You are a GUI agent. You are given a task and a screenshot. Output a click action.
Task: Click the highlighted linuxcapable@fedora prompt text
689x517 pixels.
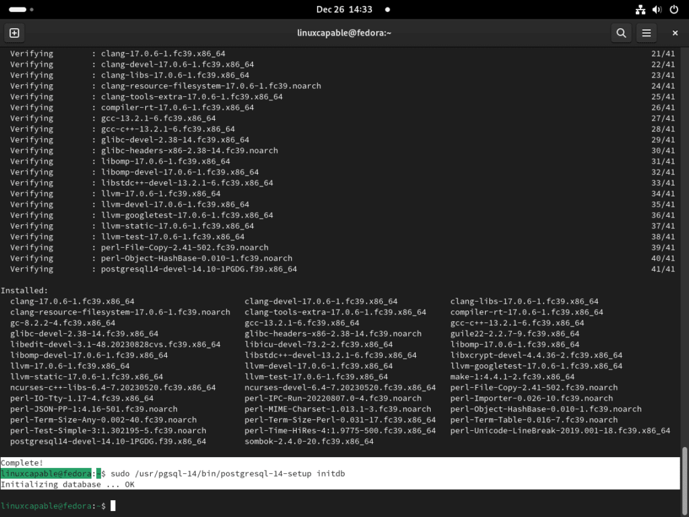(47, 473)
